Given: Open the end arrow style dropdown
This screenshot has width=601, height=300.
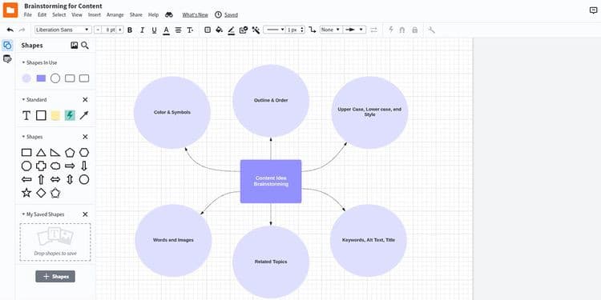Looking at the screenshot, I should pyautogui.click(x=353, y=30).
